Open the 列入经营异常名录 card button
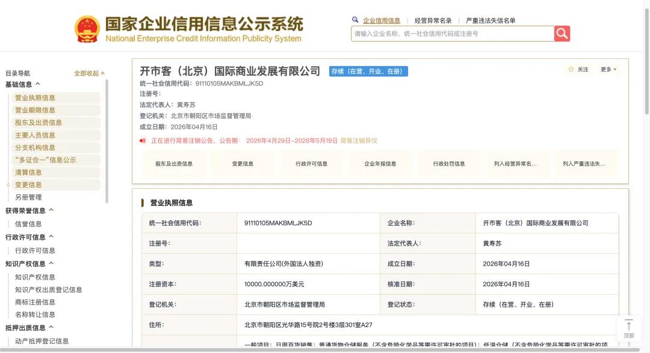Viewport: 650px width, 353px height. coord(515,164)
